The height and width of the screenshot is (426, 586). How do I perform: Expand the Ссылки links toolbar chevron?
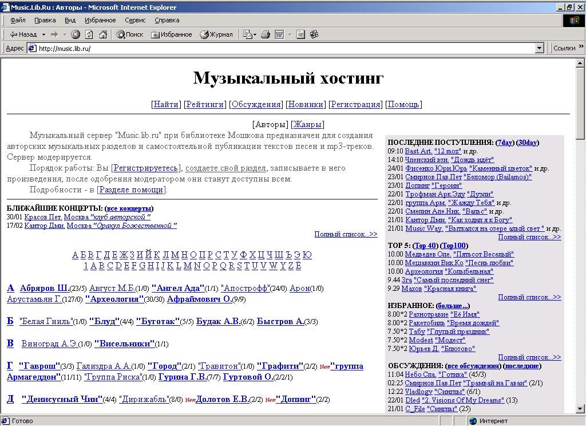(581, 46)
